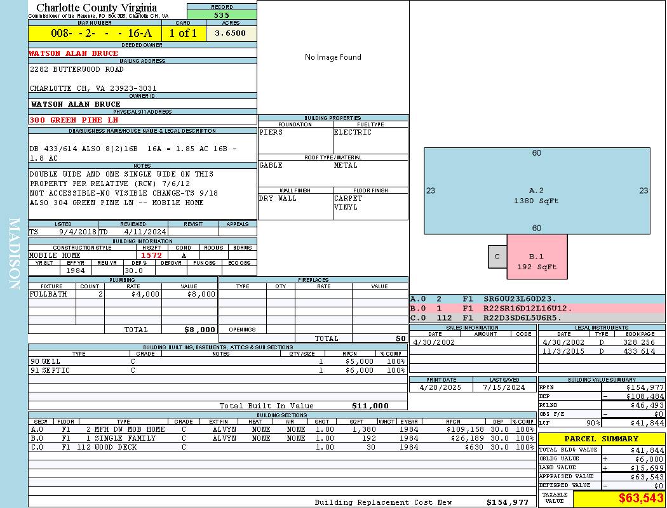Click the green record number 535 field
This screenshot has height=508, width=667.
point(222,15)
